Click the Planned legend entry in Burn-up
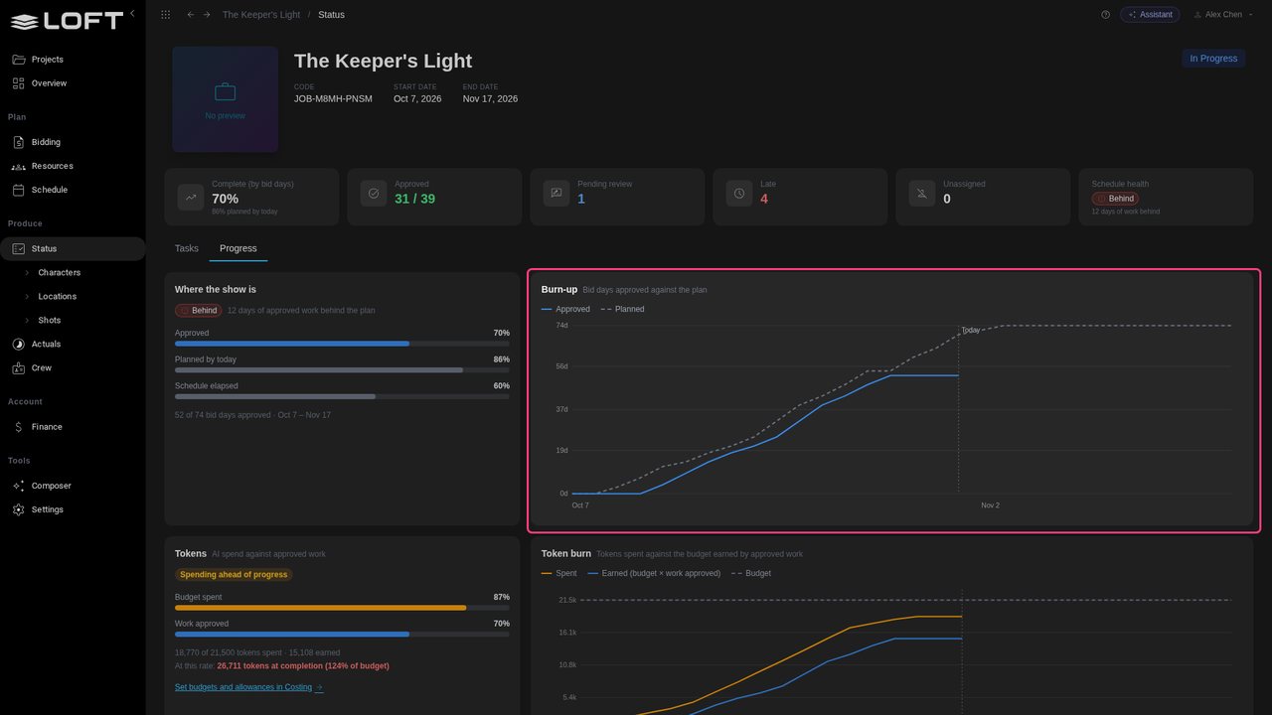This screenshot has height=715, width=1272. pos(622,309)
